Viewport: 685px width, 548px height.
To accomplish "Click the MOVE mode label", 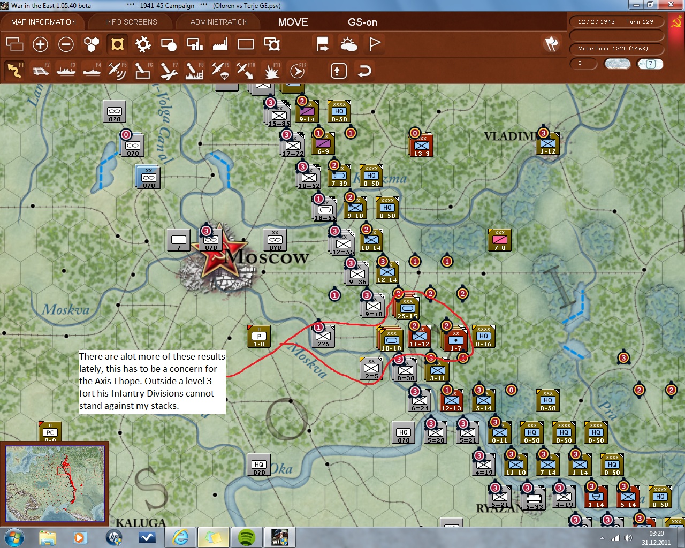I will pyautogui.click(x=293, y=22).
